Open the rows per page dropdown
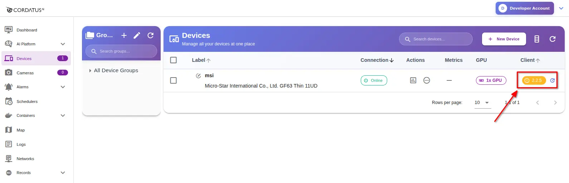 click(x=482, y=103)
